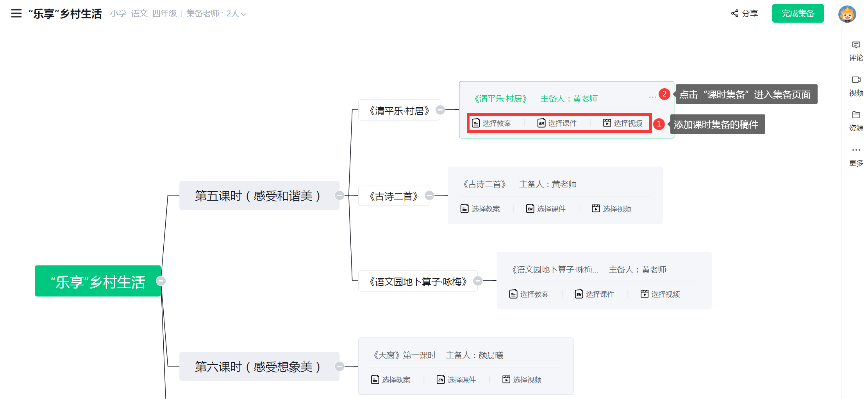Image resolution: width=868 pixels, height=399 pixels.
Task: Click 选择课件 in 古诗二首 card
Action: click(546, 209)
